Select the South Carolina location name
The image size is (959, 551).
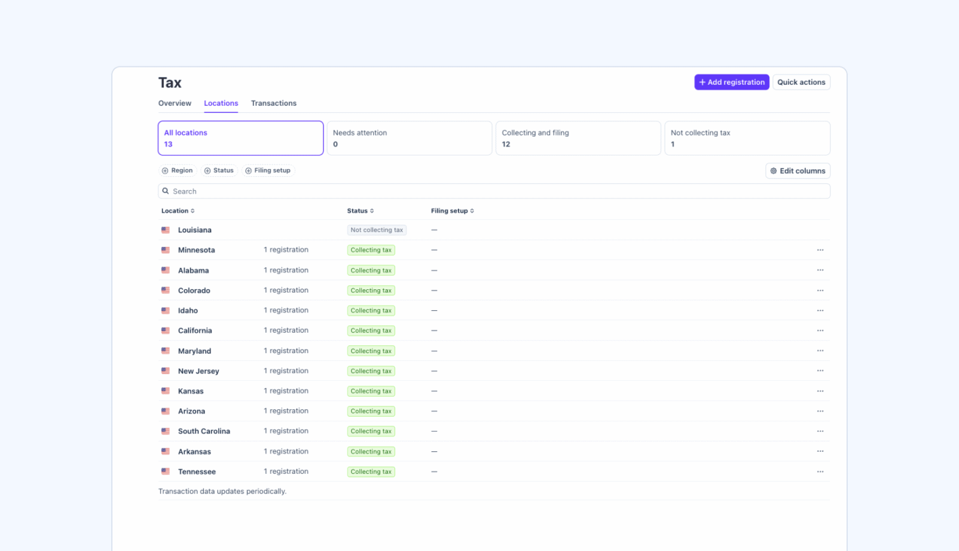pyautogui.click(x=204, y=431)
